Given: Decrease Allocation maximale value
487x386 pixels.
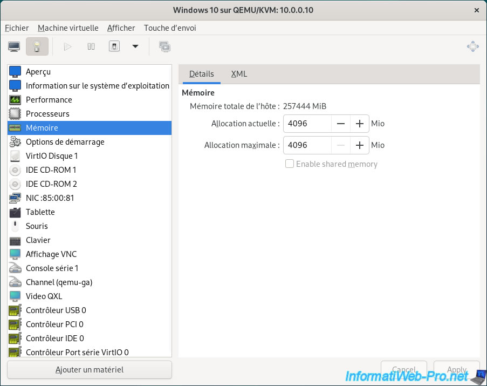Looking at the screenshot, I should pos(341,145).
